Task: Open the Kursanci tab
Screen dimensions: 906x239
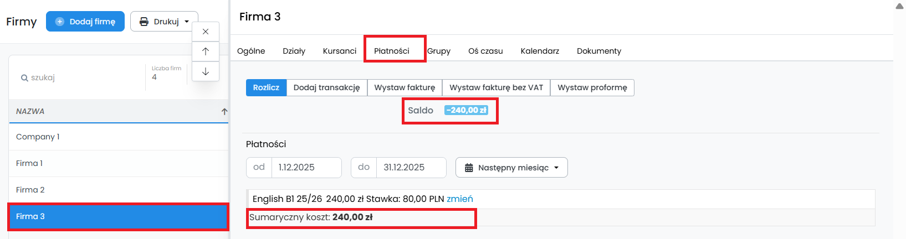Action: [x=339, y=51]
